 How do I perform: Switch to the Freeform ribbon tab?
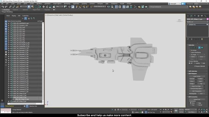(x=15, y=10)
